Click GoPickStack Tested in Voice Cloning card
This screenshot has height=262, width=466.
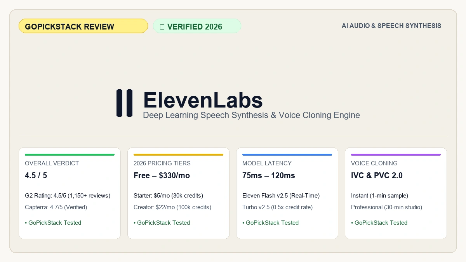pyautogui.click(x=379, y=223)
